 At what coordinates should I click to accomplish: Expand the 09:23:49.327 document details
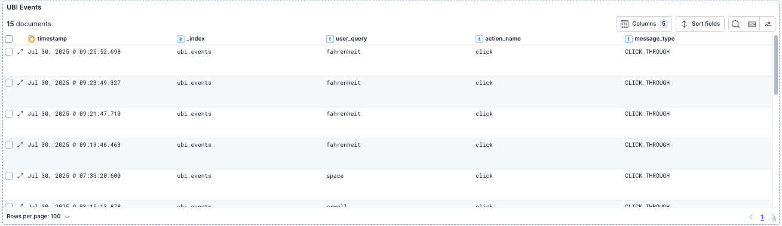tap(20, 83)
